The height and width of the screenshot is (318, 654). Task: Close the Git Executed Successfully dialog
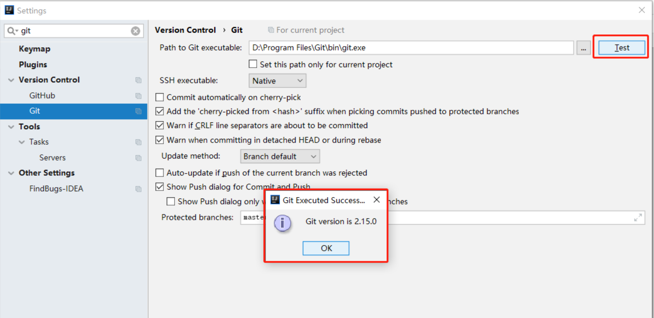coord(377,200)
